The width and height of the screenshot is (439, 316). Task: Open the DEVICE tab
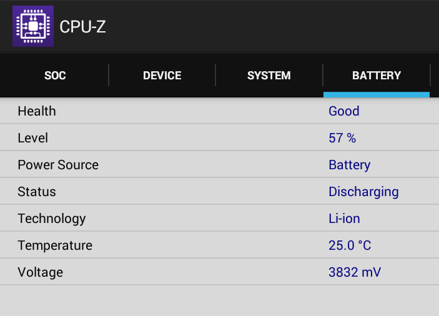(x=162, y=76)
